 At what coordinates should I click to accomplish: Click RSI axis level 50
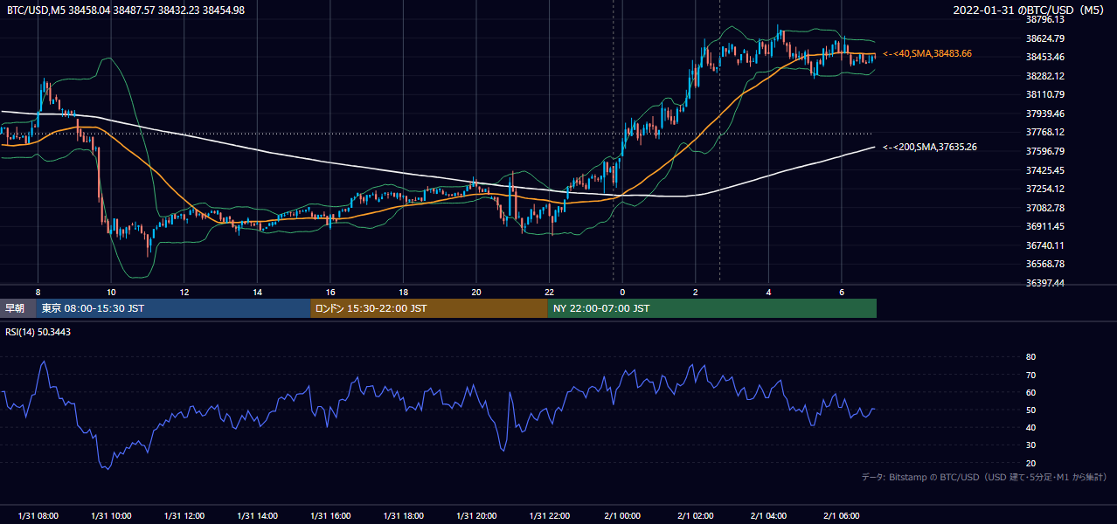tap(1030, 410)
